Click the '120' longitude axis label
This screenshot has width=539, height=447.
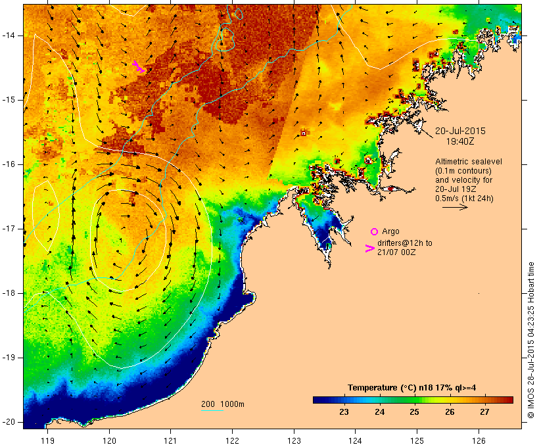pos(109,440)
